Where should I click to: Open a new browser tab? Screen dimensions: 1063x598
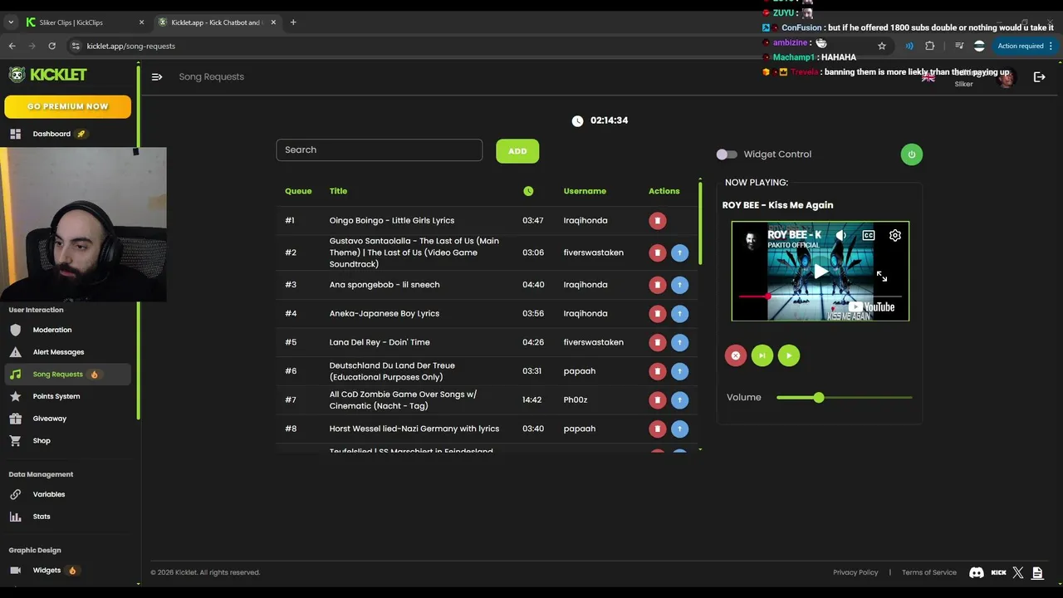pyautogui.click(x=293, y=22)
